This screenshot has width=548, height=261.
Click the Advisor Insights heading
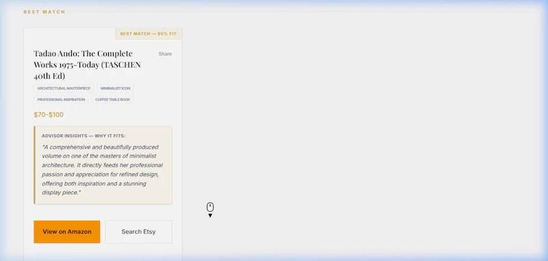click(84, 136)
